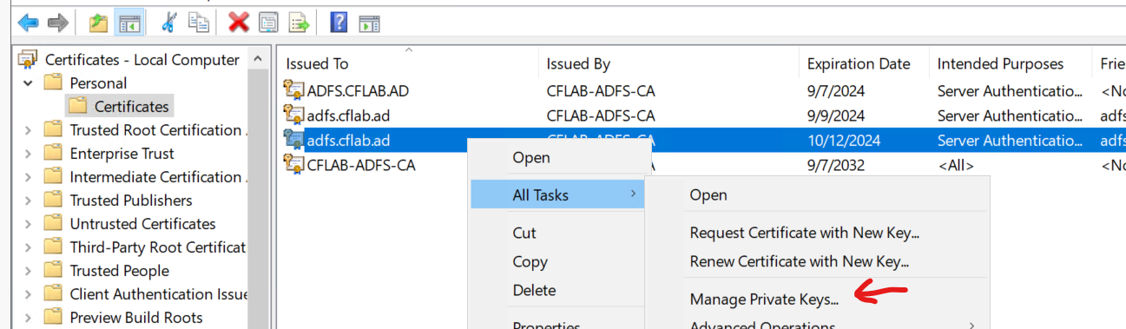The image size is (1126, 329).
Task: Click the Cut scissors toolbar icon
Action: [x=169, y=23]
